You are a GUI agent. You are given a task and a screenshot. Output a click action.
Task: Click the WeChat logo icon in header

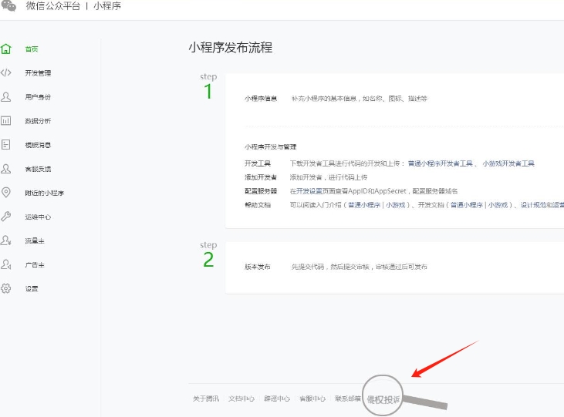[8, 6]
